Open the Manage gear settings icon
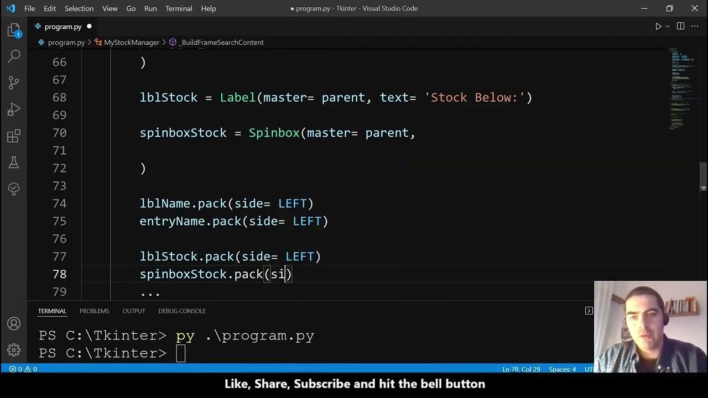This screenshot has height=398, width=708. tap(14, 350)
